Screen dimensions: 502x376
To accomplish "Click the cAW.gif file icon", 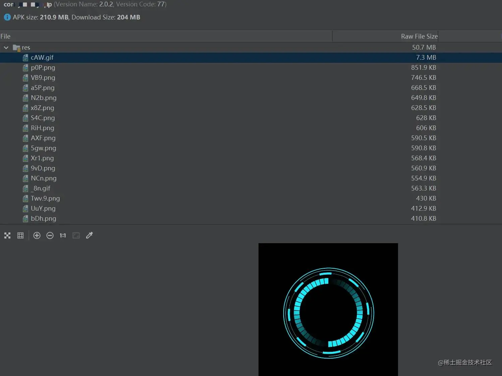I will tap(25, 58).
